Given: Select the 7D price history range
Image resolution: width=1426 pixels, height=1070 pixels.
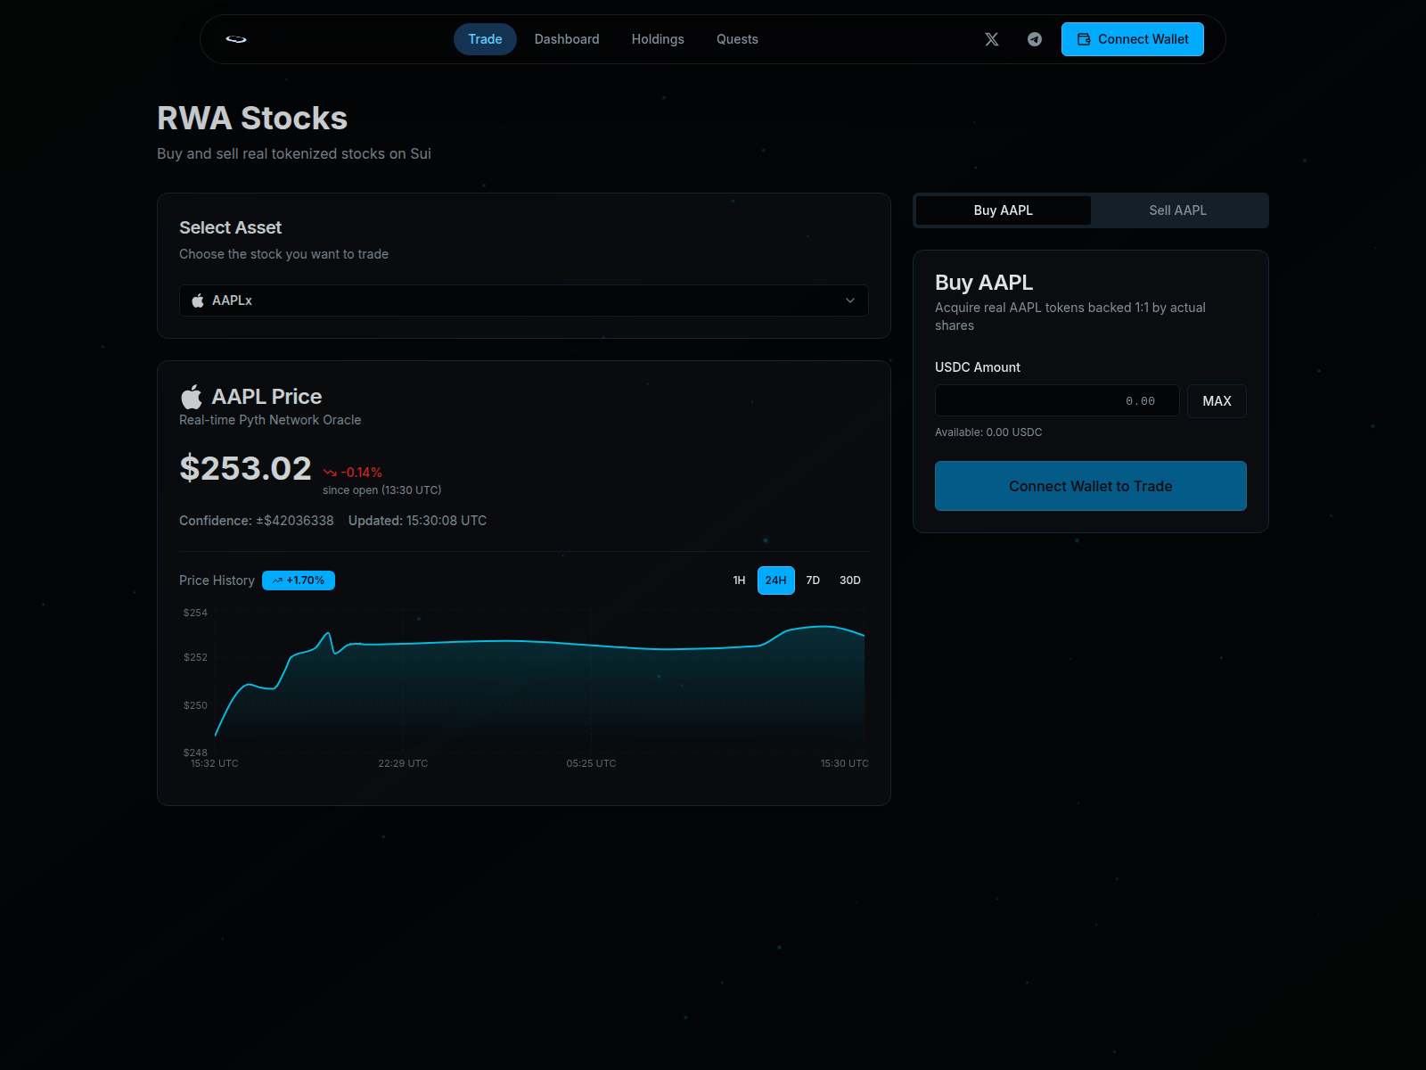Looking at the screenshot, I should 813,580.
